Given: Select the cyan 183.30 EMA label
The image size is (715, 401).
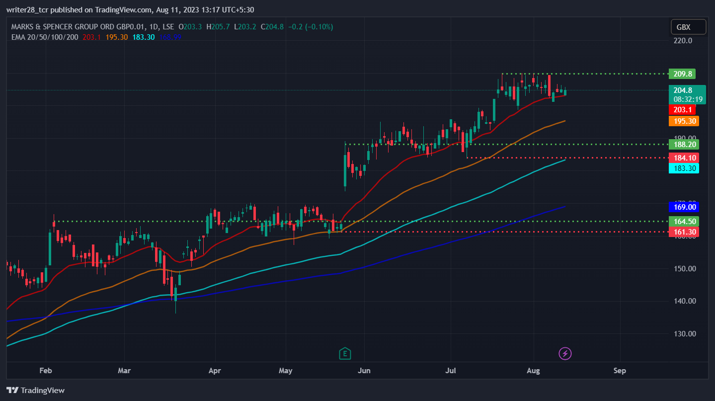Looking at the screenshot, I should point(684,168).
